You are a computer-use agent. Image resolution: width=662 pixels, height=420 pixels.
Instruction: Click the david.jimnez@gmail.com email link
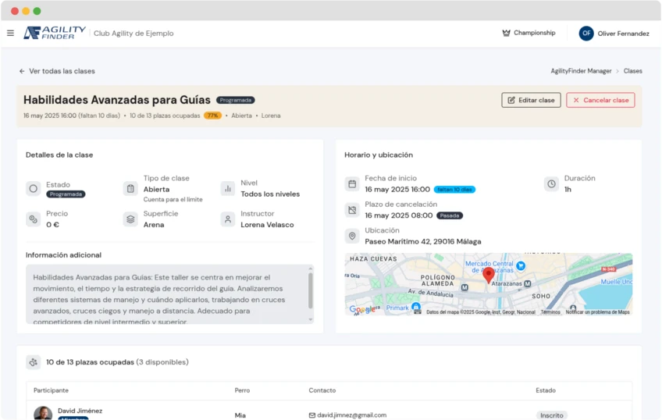[x=351, y=415]
